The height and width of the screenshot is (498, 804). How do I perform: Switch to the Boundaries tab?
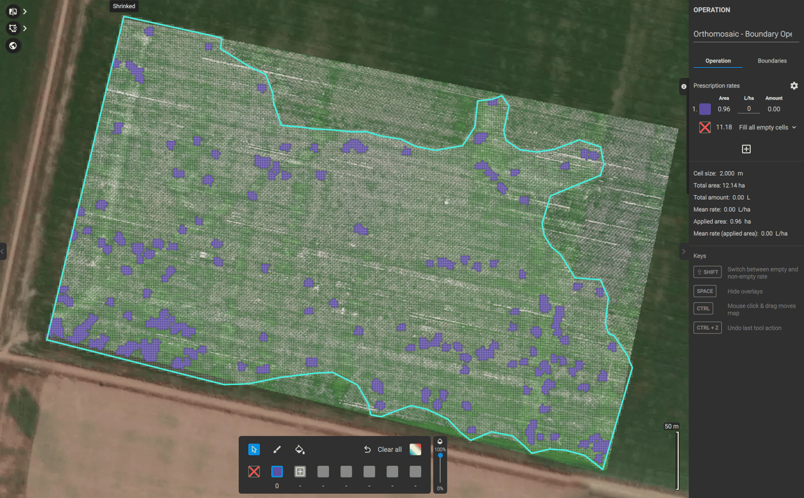tap(772, 60)
